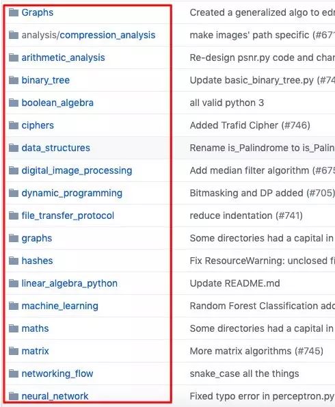Click the folder icon next to matrix
The width and height of the screenshot is (335, 407).
(14, 351)
